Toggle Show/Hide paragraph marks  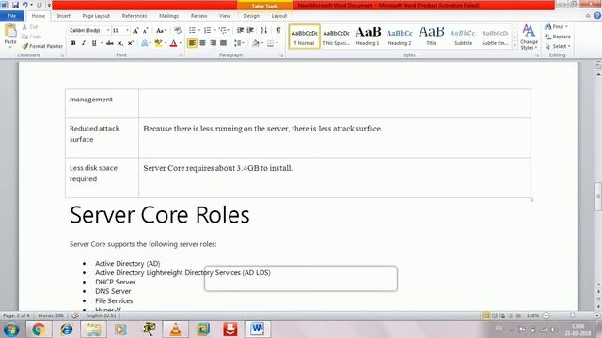(x=278, y=30)
